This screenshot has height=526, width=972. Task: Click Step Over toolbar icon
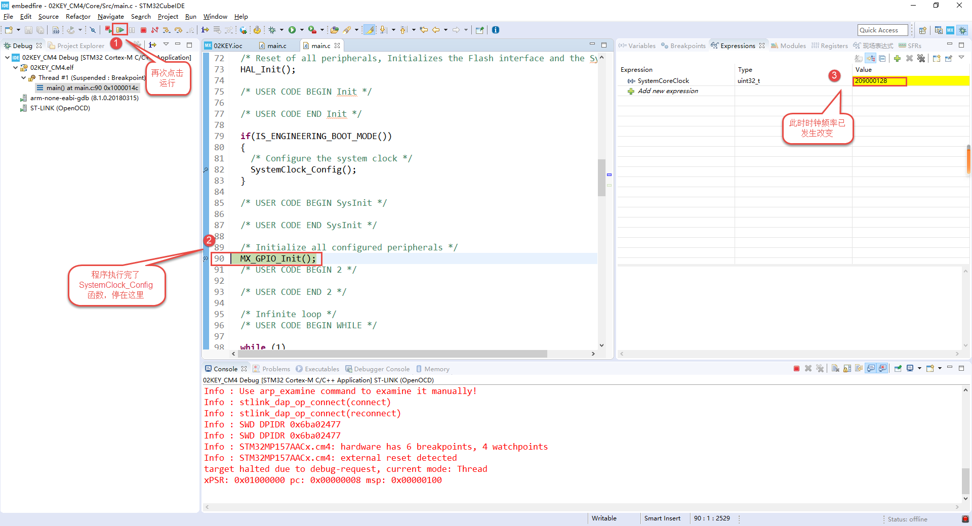tap(178, 30)
